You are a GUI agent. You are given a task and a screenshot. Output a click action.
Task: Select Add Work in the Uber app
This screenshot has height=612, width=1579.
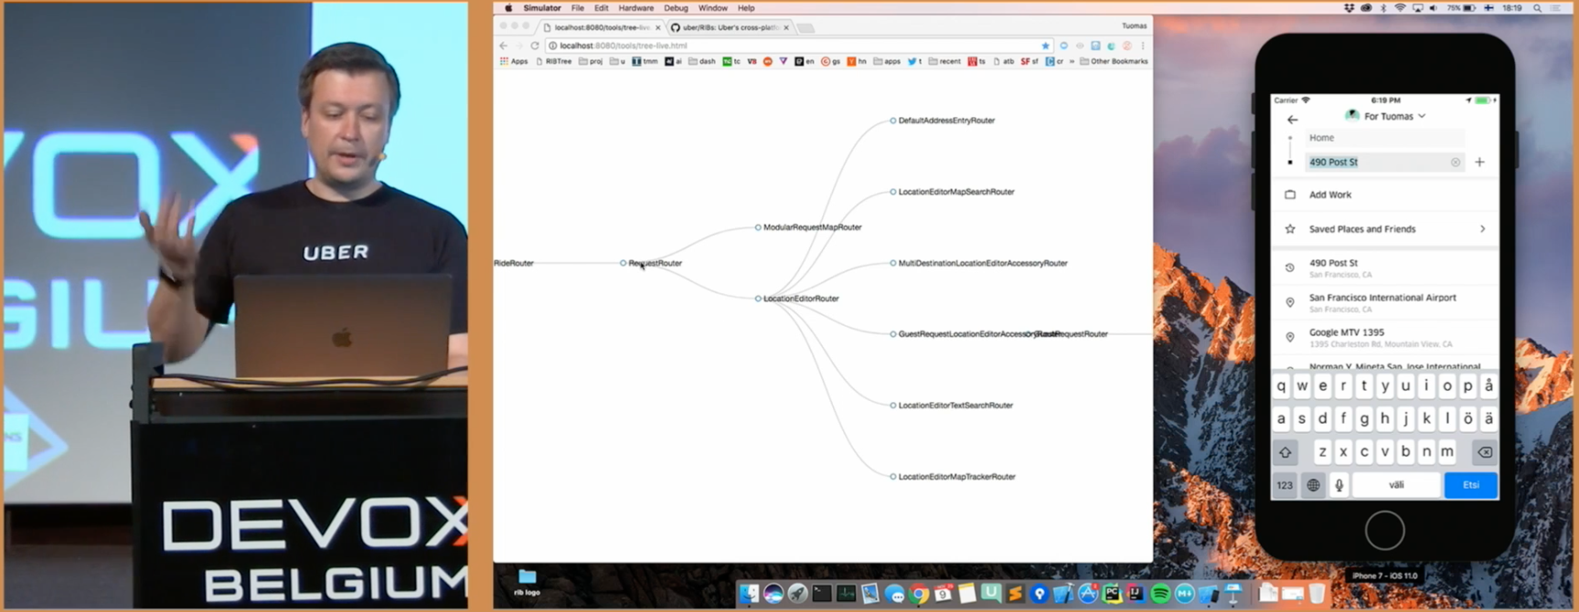(1384, 195)
